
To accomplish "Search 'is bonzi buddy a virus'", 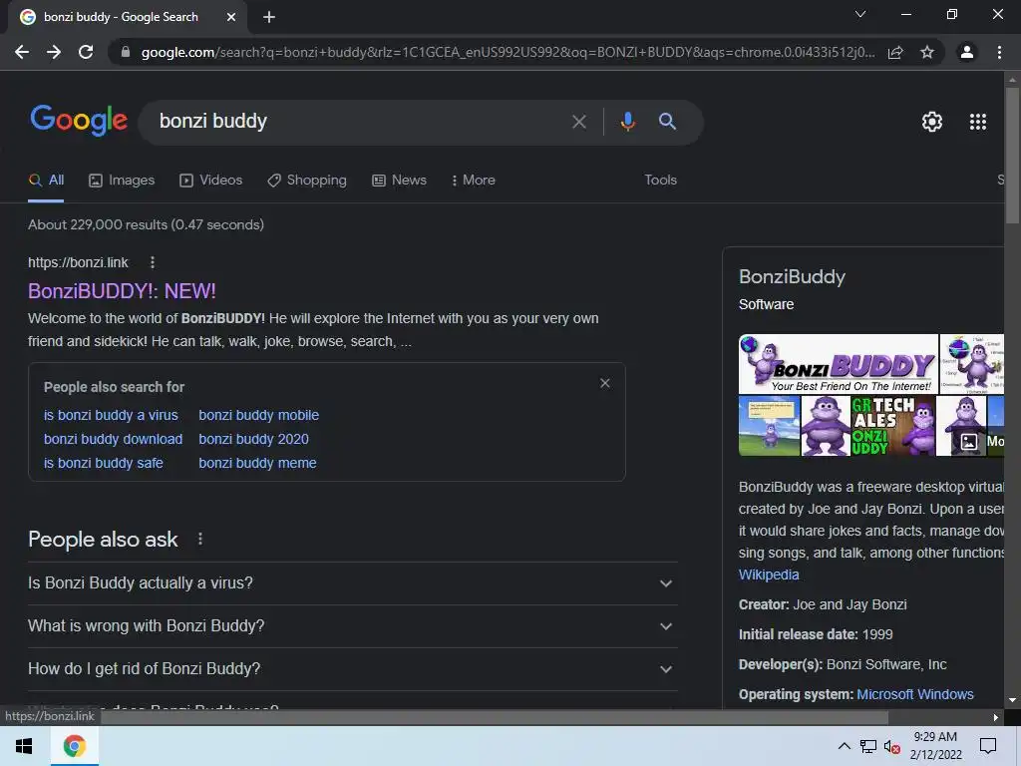I will [x=111, y=415].
